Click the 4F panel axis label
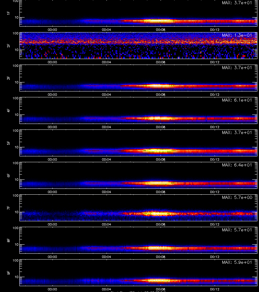 [x=8, y=110]
